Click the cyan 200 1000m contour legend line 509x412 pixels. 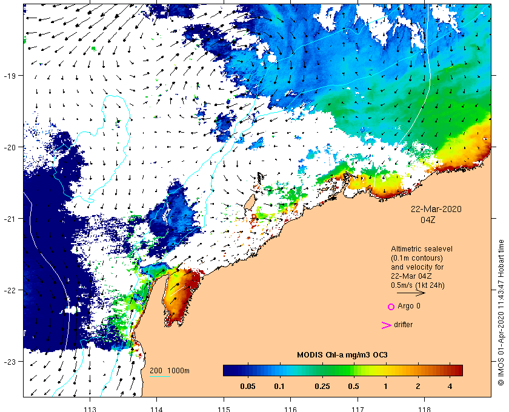tap(160, 377)
